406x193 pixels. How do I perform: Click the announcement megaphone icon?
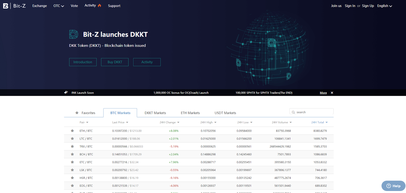66,92
